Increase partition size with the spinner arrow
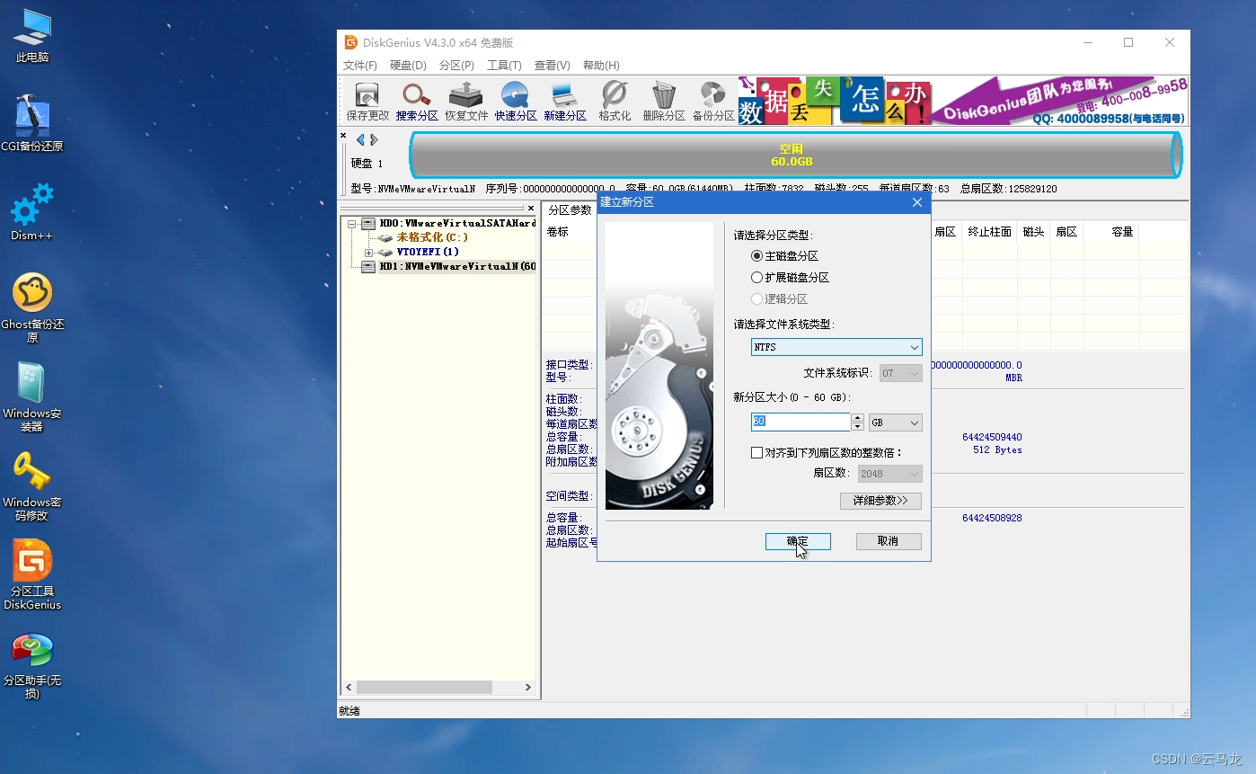Viewport: 1256px width, 774px height. click(857, 417)
